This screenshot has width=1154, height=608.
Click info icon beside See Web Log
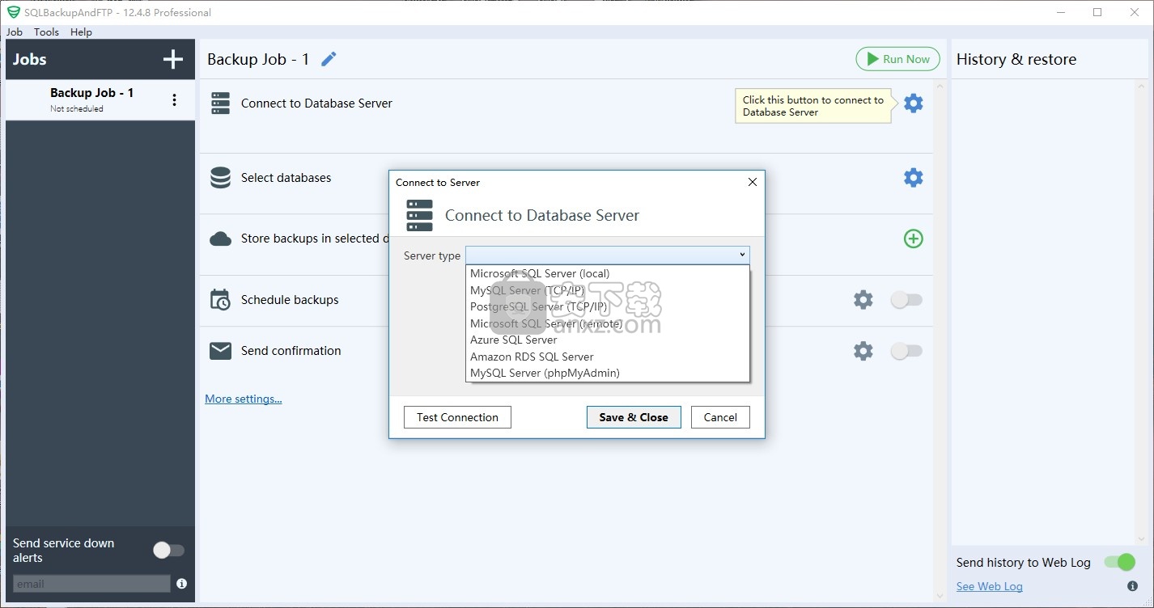pos(1132,586)
